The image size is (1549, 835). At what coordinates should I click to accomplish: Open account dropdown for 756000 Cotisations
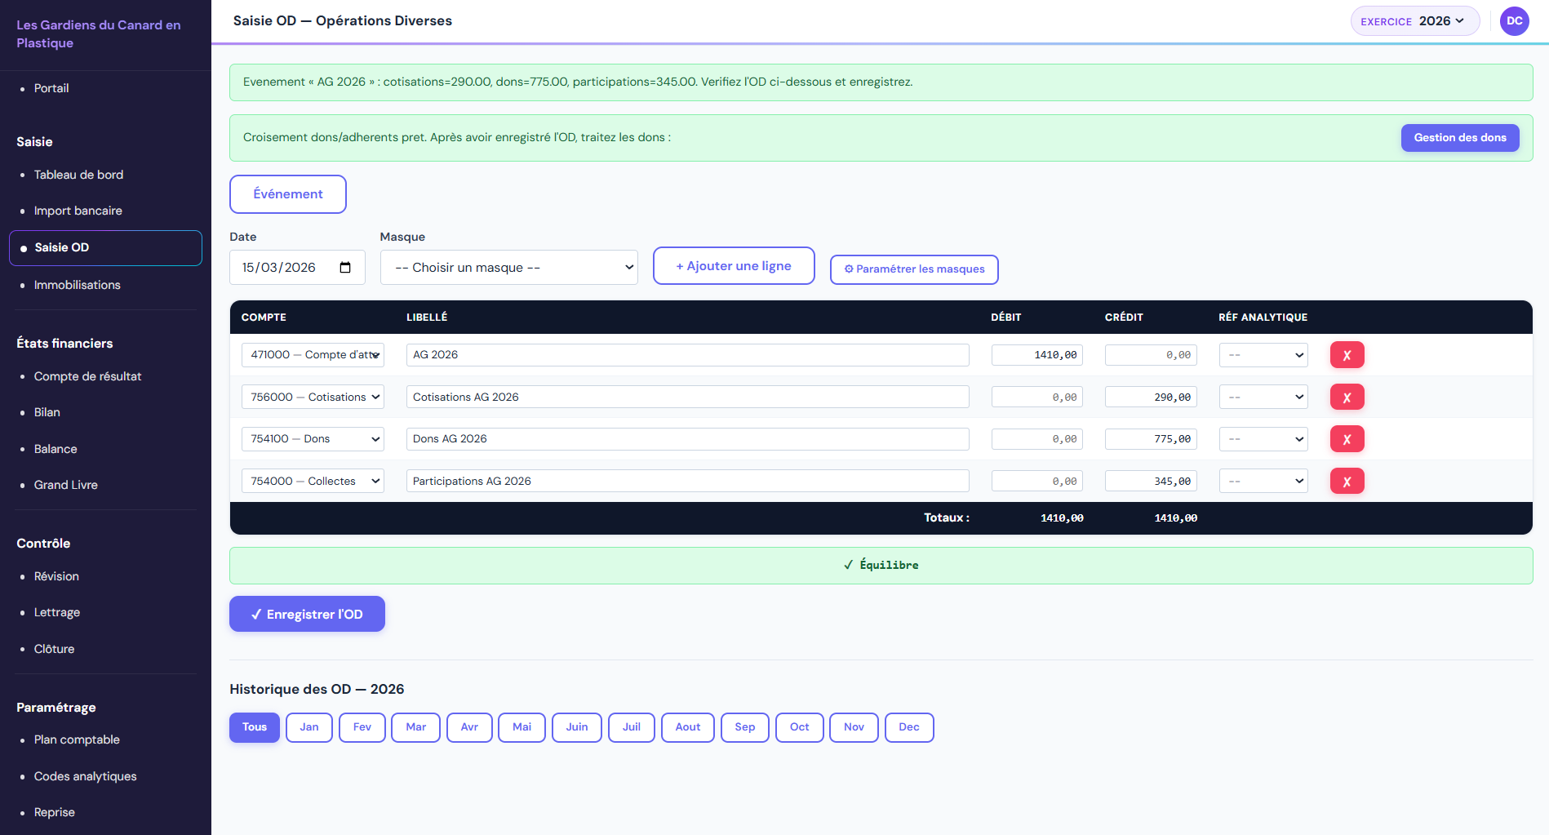coord(313,398)
